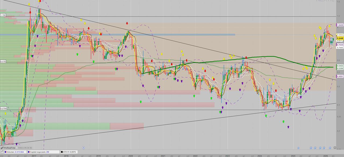The width and height of the screenshot is (344, 157).
Task: Click the 2017 label on the time axis
Action: point(34,156)
